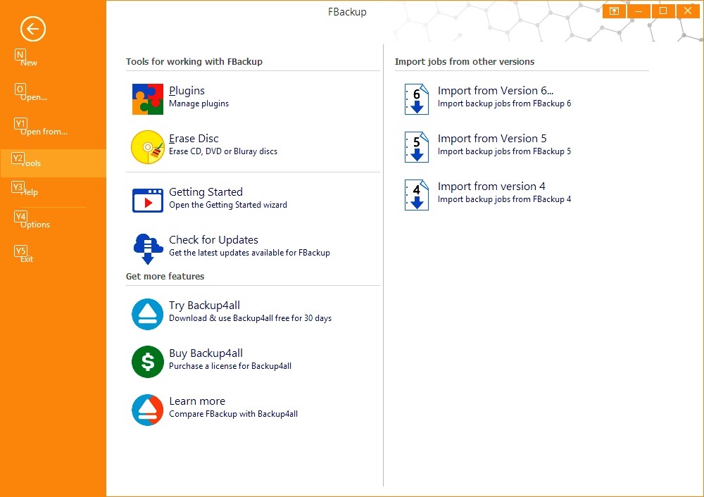The image size is (704, 497).
Task: Click the Erase Disc title
Action: (194, 139)
